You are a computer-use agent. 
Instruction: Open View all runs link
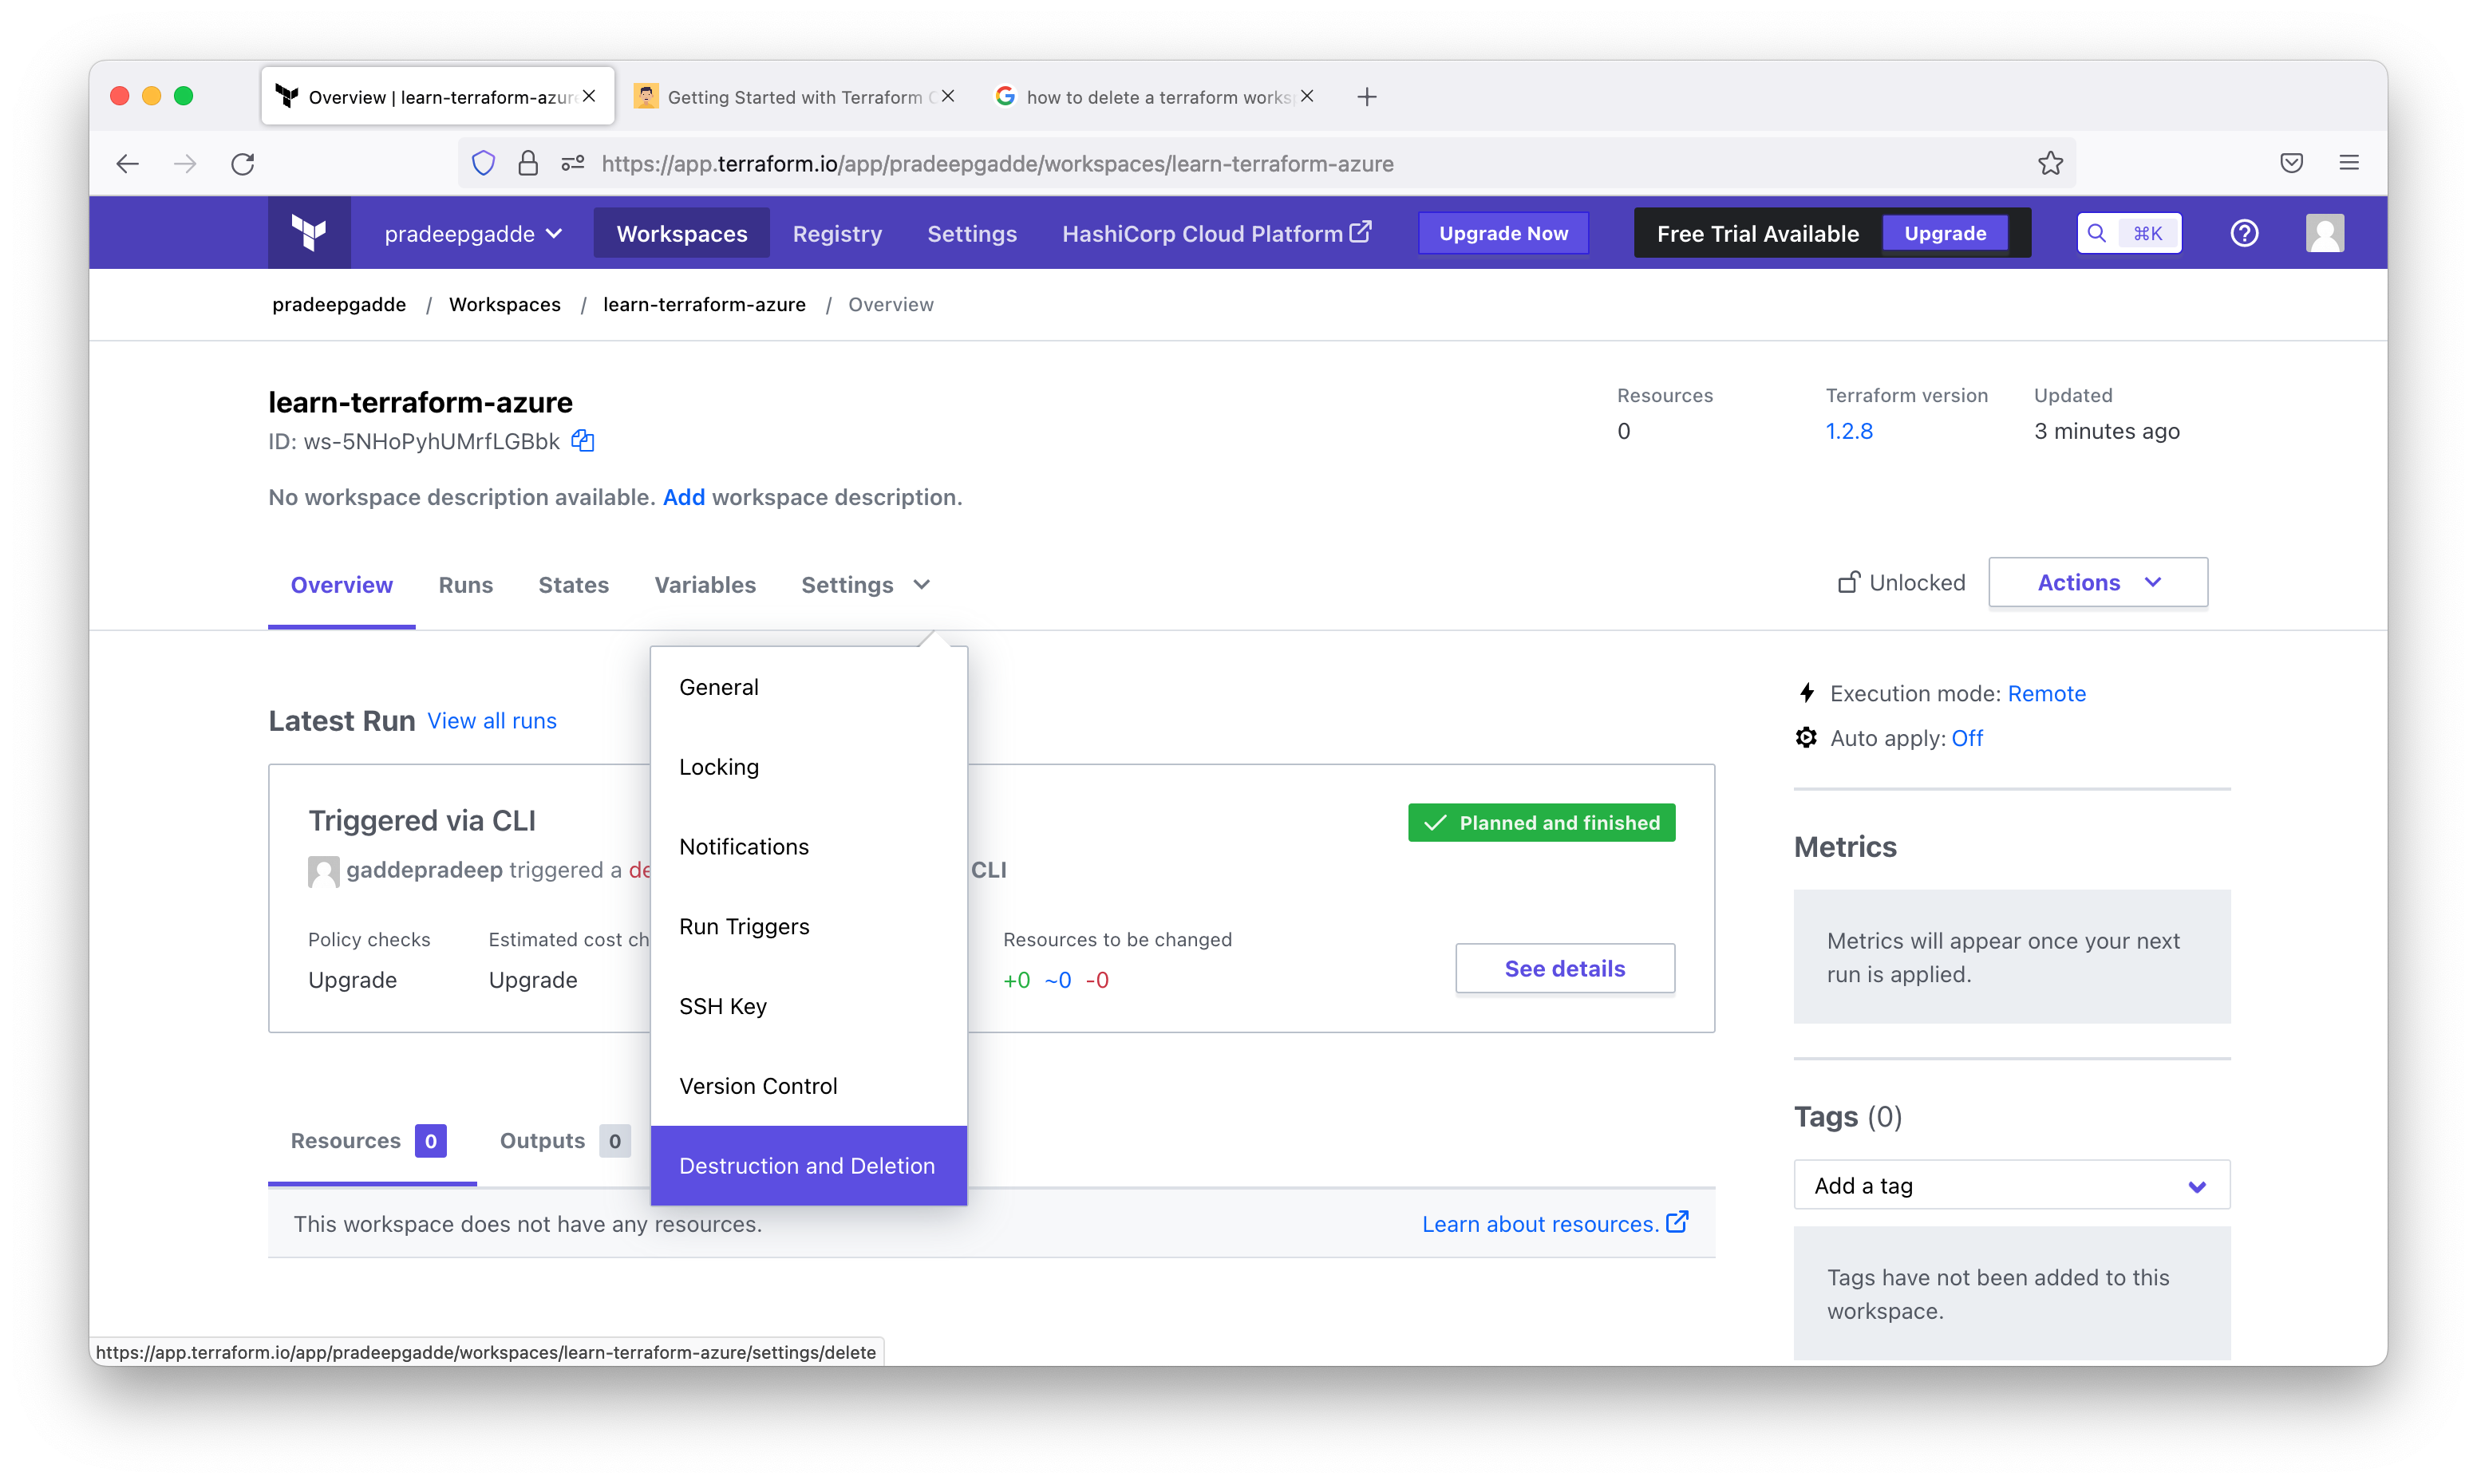coord(492,720)
